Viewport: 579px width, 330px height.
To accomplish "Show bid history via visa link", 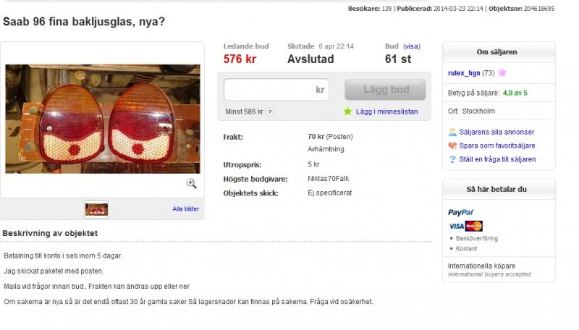I will 412,46.
